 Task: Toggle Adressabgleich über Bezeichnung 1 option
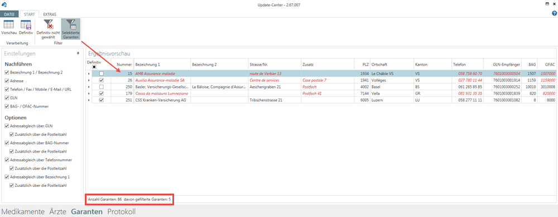click(7, 177)
